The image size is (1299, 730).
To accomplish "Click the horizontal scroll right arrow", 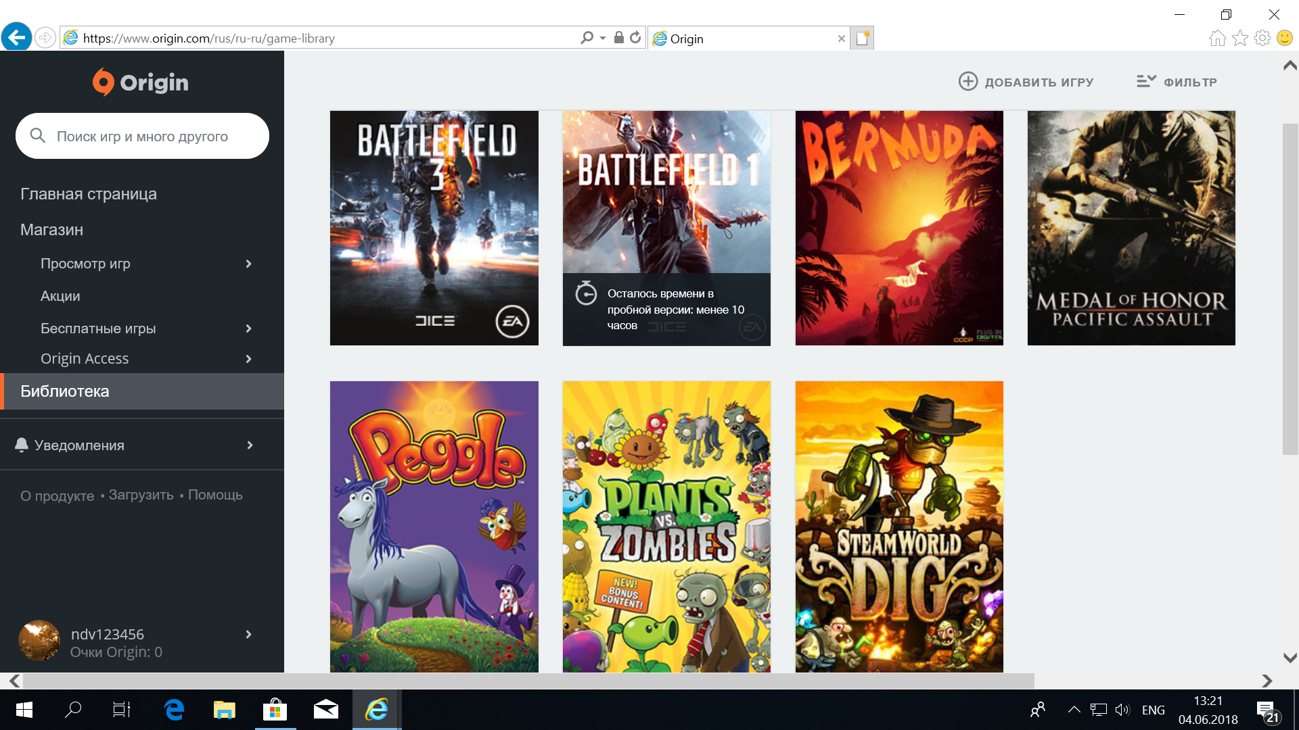I will point(1267,681).
